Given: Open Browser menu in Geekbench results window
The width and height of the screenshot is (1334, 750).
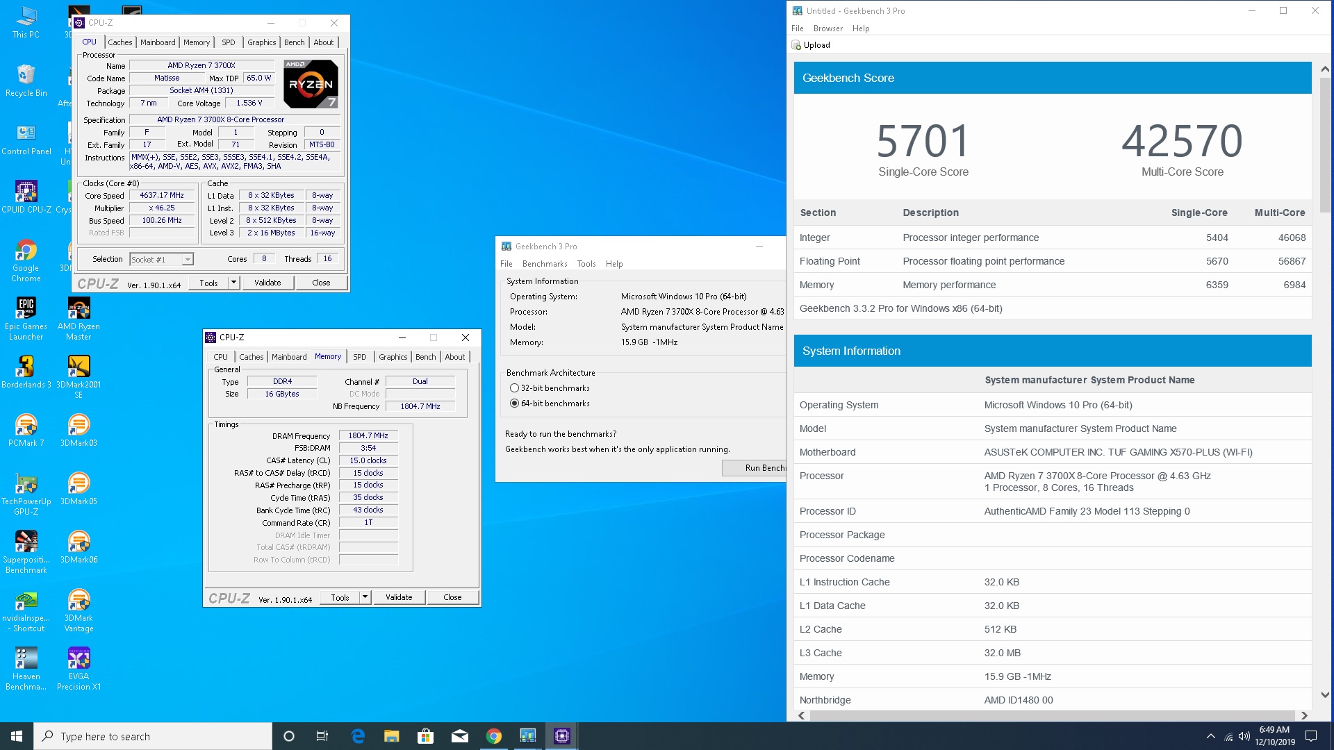Looking at the screenshot, I should click(x=827, y=28).
